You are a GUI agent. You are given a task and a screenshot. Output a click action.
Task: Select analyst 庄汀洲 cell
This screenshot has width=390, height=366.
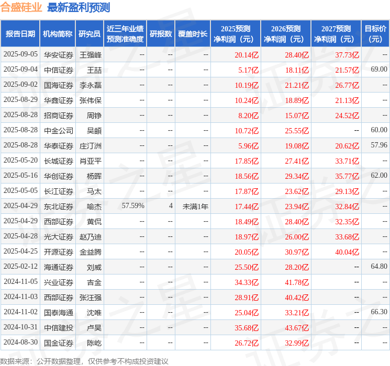(x=91, y=146)
